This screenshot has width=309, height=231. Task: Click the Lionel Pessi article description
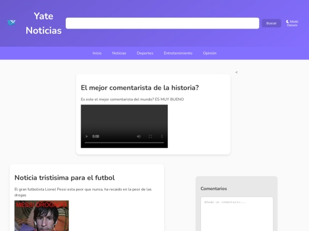(83, 192)
